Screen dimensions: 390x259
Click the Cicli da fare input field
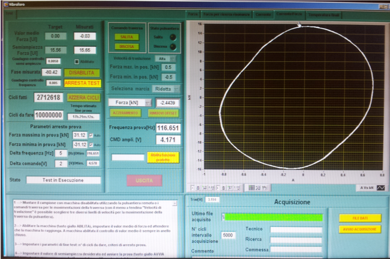click(x=48, y=114)
